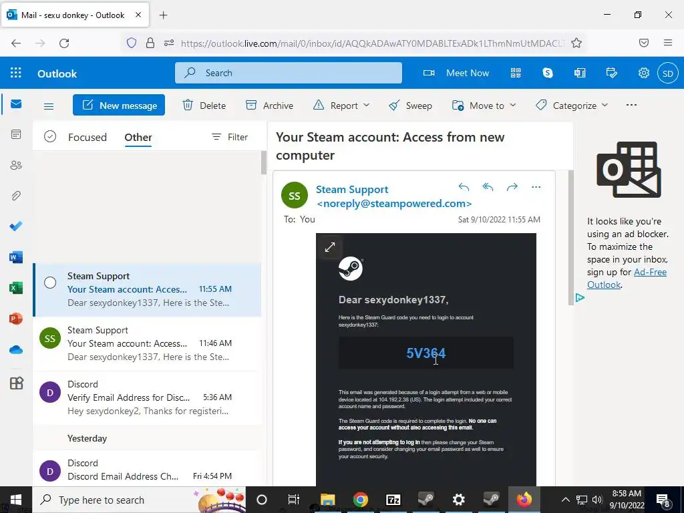Show hidden system tray icons
684x513 pixels.
(x=565, y=500)
